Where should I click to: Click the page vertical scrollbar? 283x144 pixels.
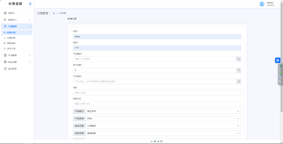point(281,58)
